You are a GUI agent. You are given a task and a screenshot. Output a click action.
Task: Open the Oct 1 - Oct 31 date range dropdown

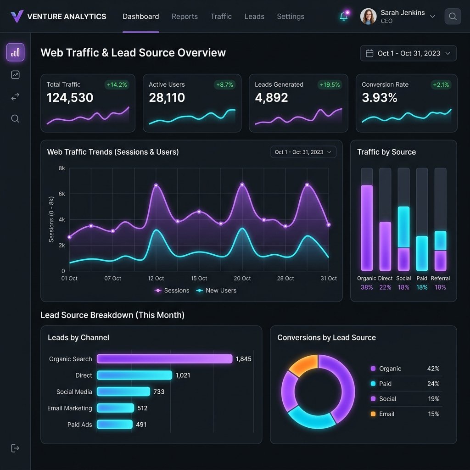coord(408,53)
